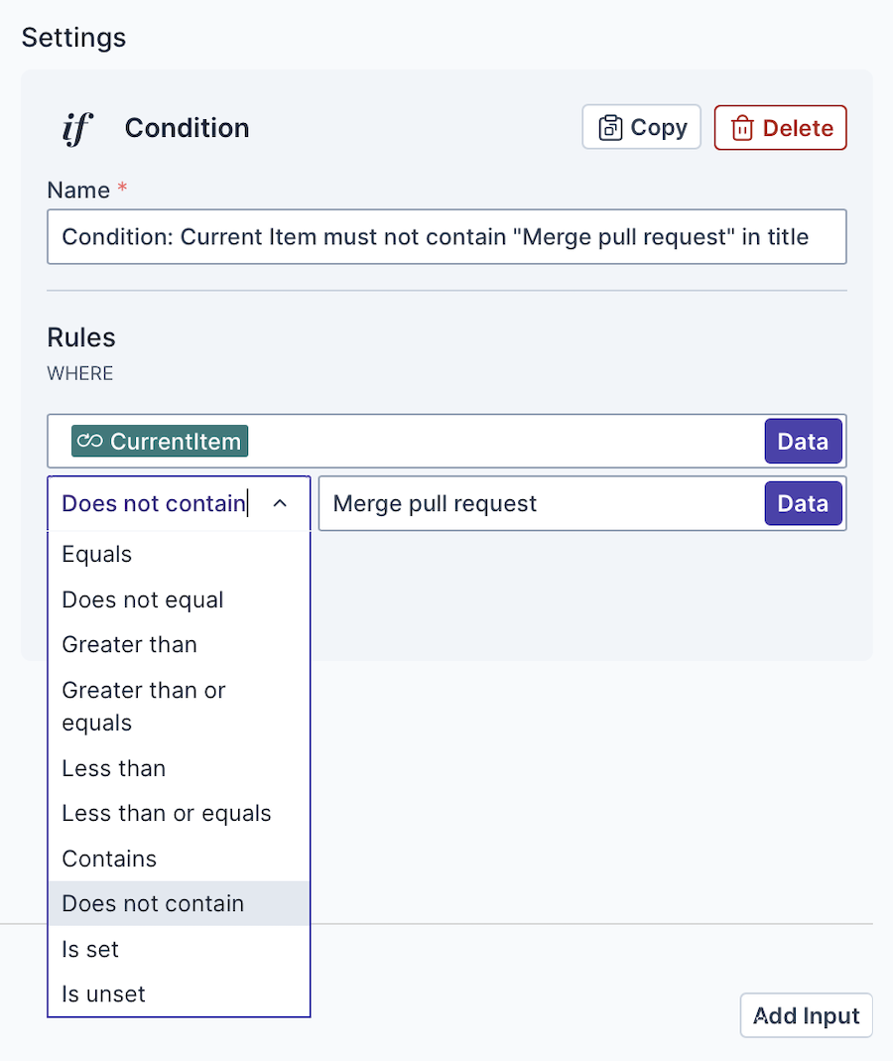Viewport: 893px width, 1061px height.
Task: Choose the 'Is set' operator
Action: coord(90,949)
